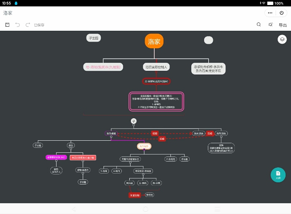Image resolution: width=291 pixels, height=214 pixels.
Task: Select the orange 洛家 root node
Action: coord(154,41)
